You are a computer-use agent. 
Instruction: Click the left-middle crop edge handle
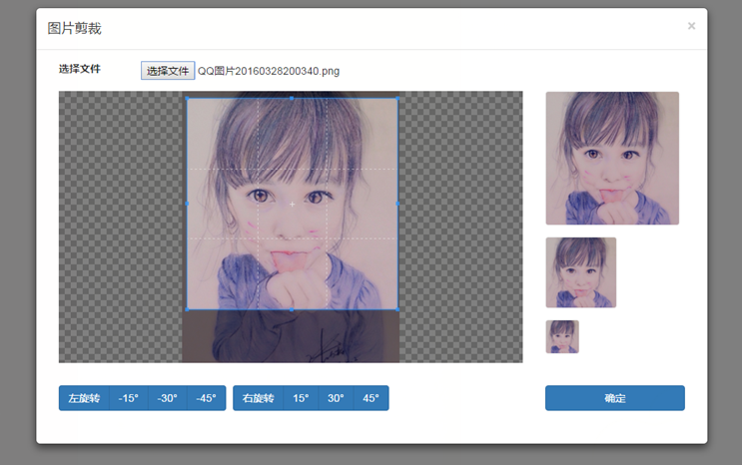[188, 204]
